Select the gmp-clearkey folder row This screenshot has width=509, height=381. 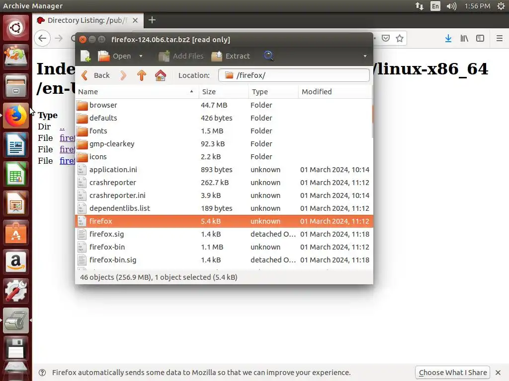click(223, 144)
